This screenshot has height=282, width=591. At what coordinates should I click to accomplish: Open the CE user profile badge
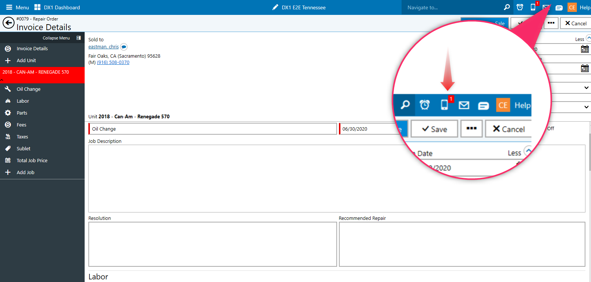[572, 7]
